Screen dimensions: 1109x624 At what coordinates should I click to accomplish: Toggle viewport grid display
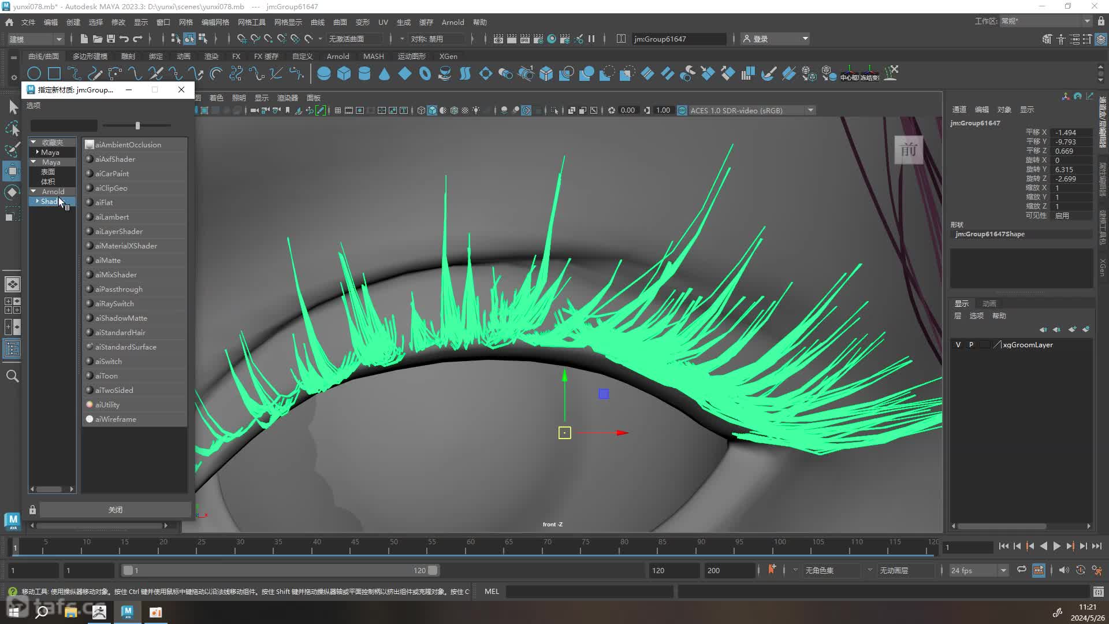coord(338,110)
